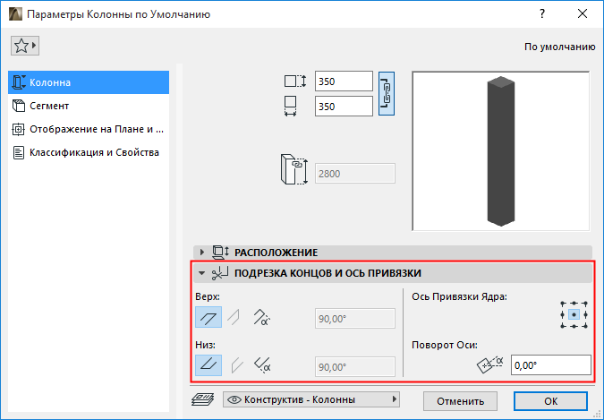The width and height of the screenshot is (604, 420).
Task: Click the Ось Привязки Ядра label
Action: pyautogui.click(x=460, y=297)
